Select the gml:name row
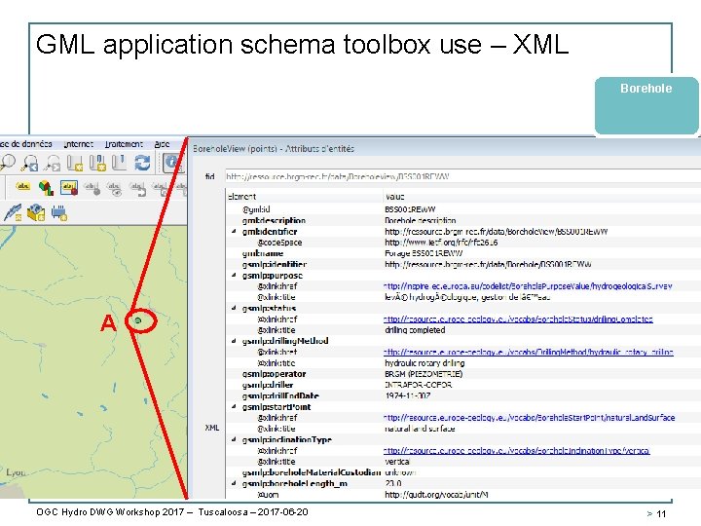Screen dimensions: 701x526 click(463, 253)
